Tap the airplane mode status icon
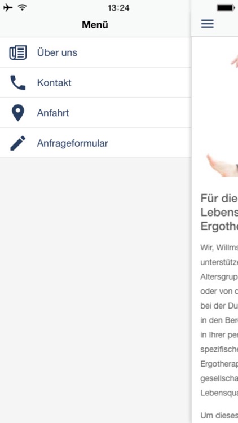 click(x=8, y=8)
